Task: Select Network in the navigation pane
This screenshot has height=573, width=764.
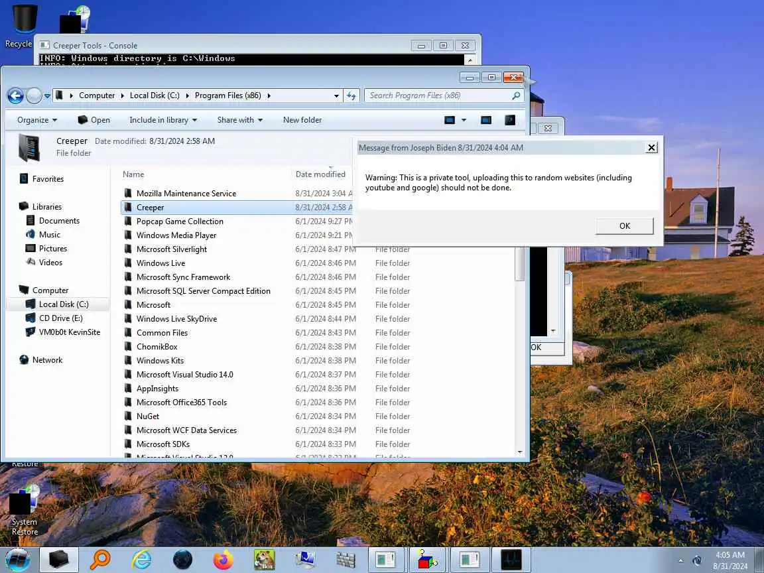Action: click(x=47, y=360)
